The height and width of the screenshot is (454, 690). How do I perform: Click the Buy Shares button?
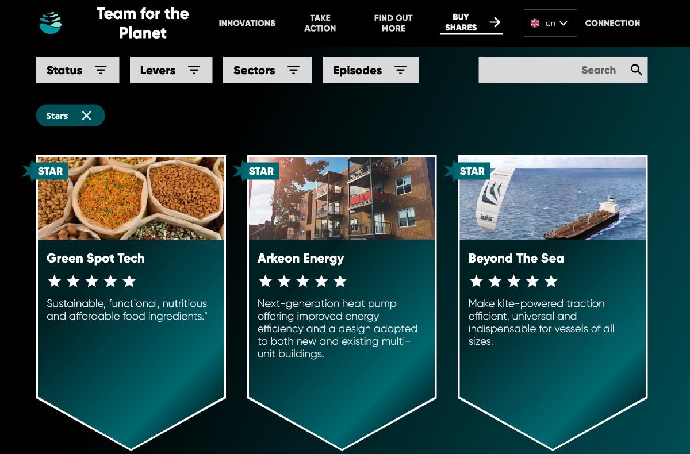471,23
